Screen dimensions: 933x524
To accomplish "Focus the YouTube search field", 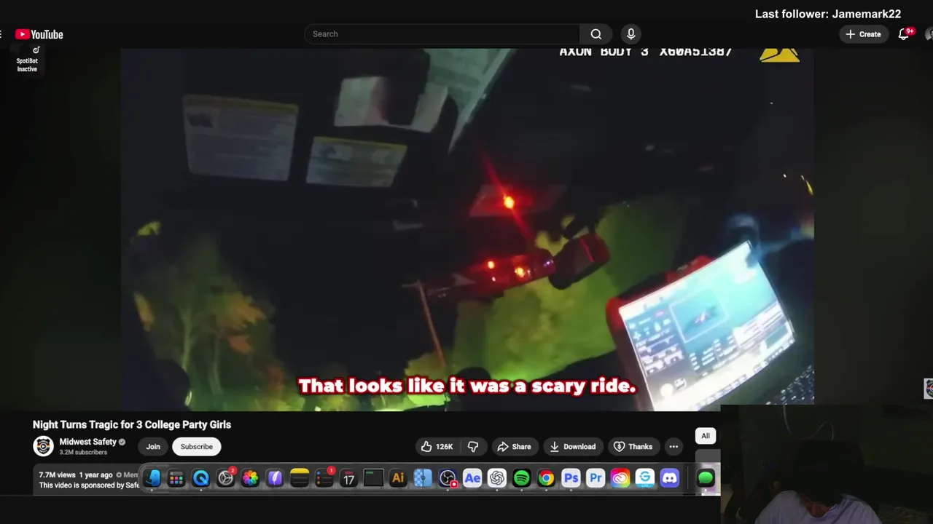I will point(443,34).
